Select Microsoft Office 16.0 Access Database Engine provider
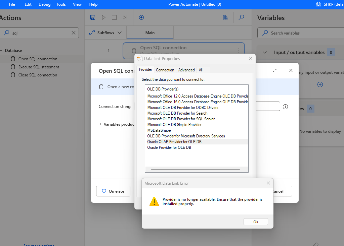The height and width of the screenshot is (246, 344). tap(198, 102)
